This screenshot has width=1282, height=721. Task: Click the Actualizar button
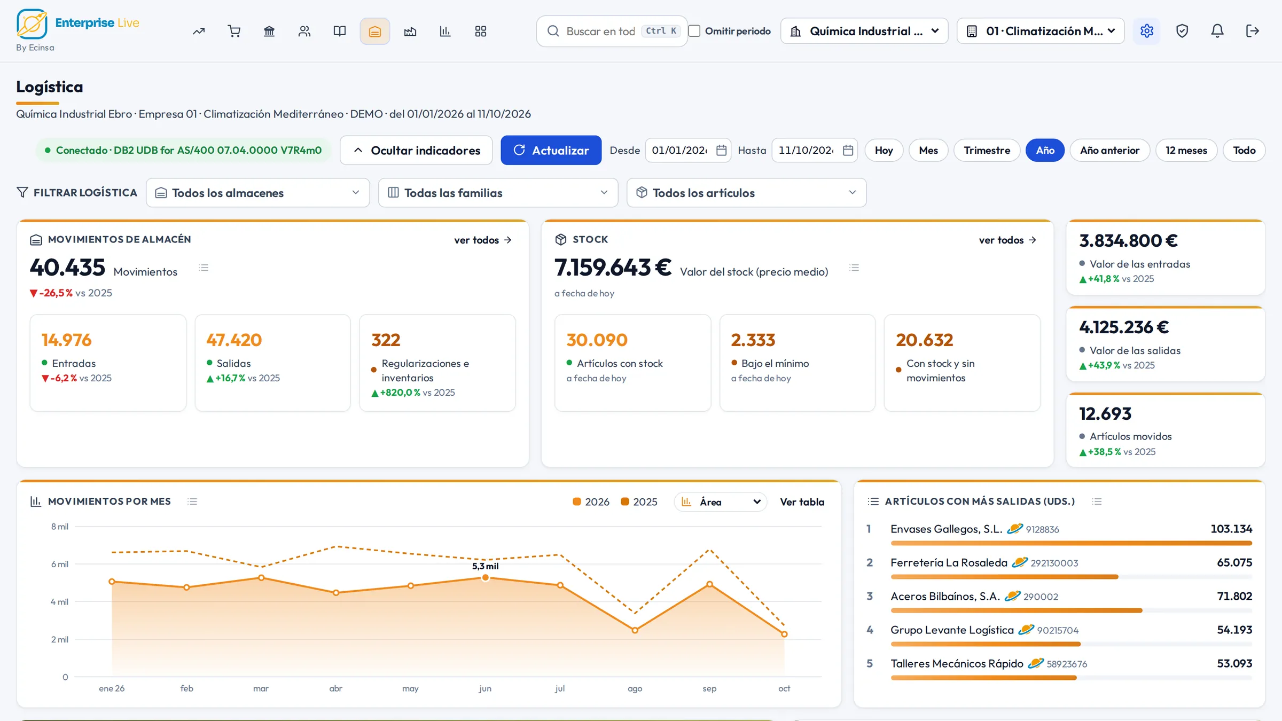(x=551, y=150)
